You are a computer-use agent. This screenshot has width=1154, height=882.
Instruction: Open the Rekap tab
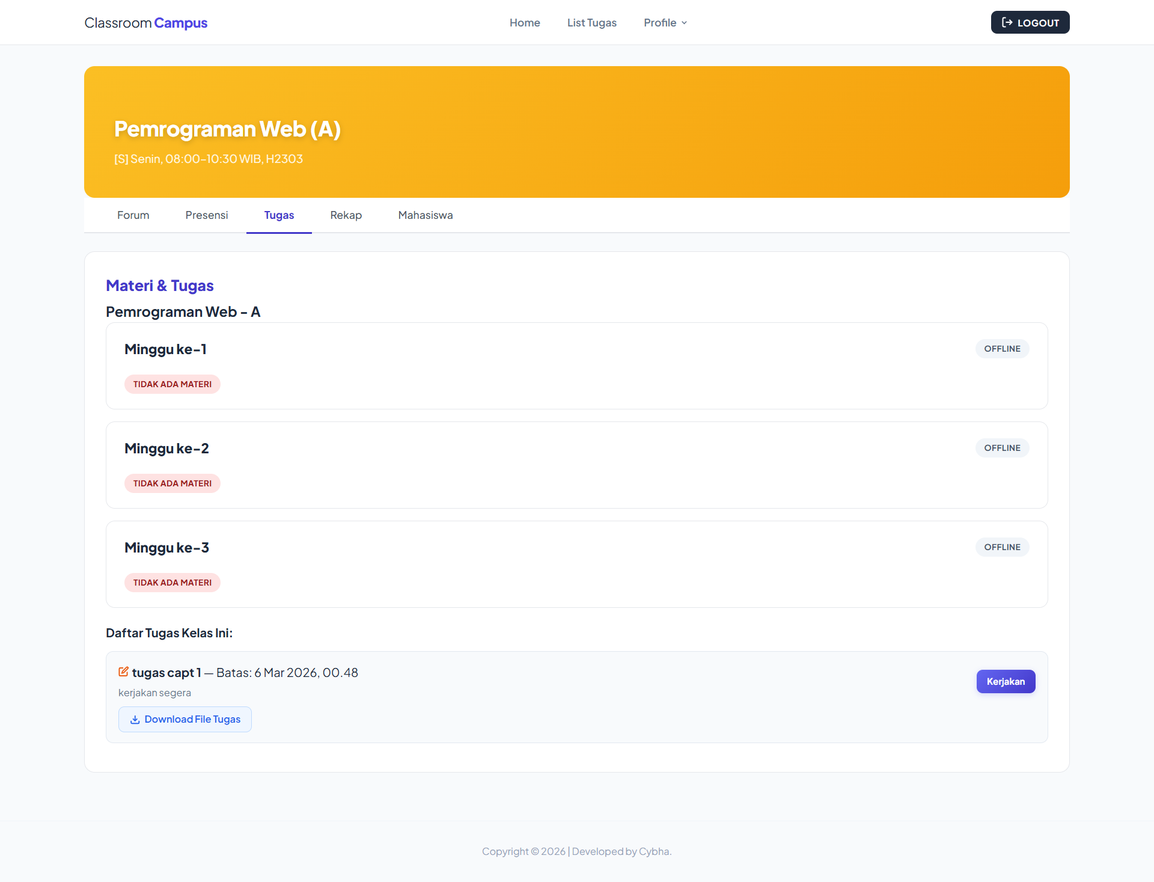(346, 215)
